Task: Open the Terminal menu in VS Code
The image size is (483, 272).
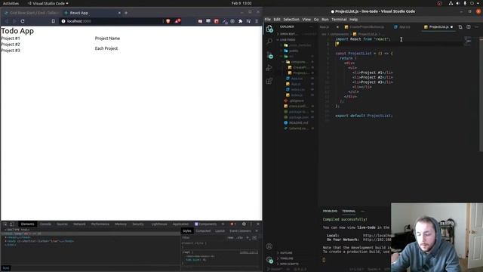Action: coord(339,20)
